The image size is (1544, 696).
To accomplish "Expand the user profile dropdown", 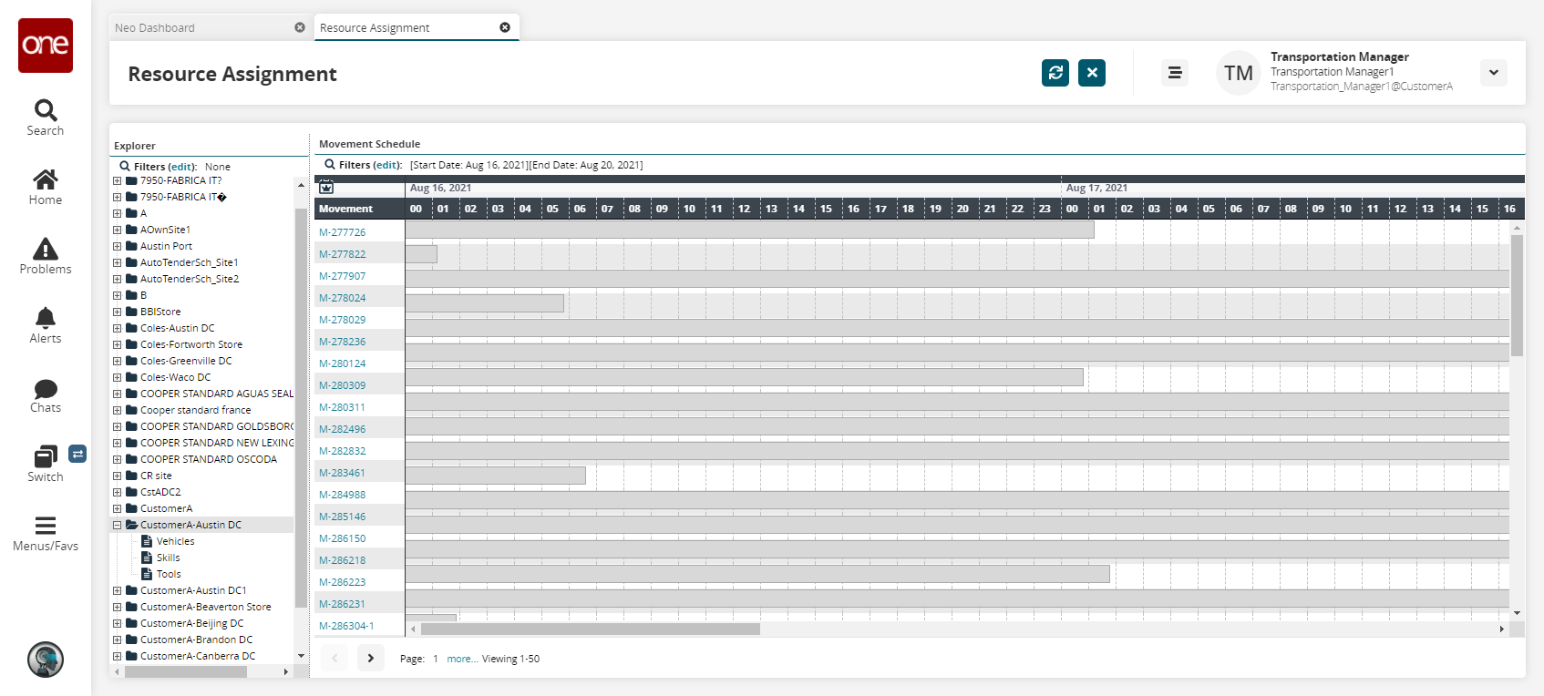I will [1494, 73].
